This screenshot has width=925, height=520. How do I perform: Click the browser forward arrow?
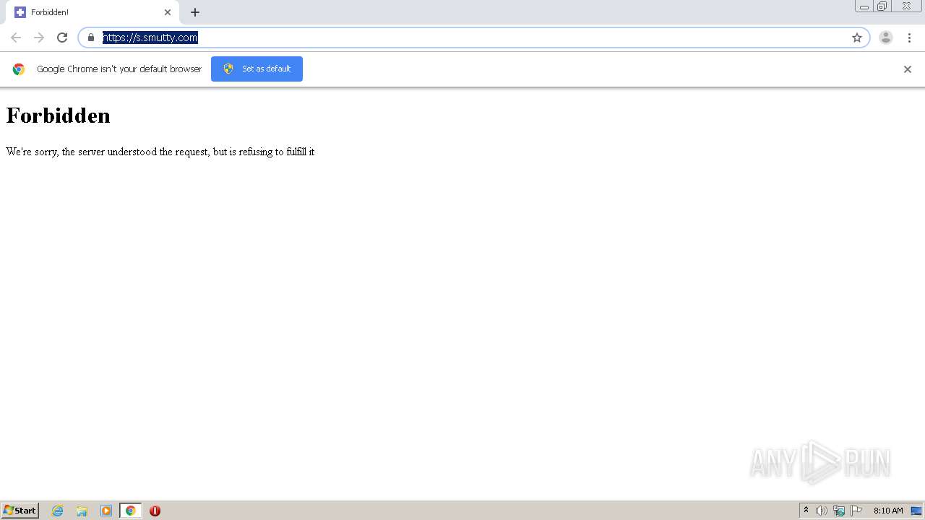coord(39,38)
